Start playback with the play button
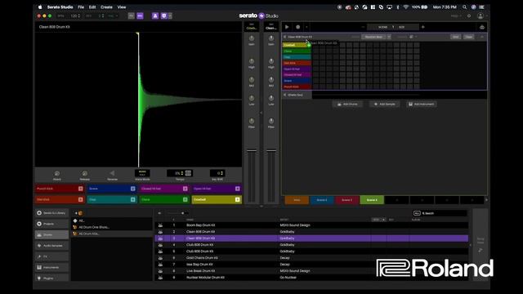 pos(287,27)
